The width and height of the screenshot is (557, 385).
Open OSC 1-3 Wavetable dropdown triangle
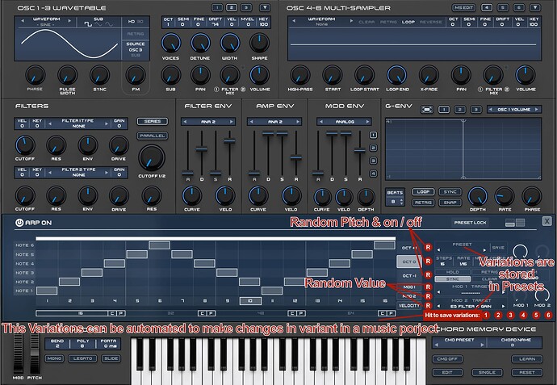(x=265, y=7)
